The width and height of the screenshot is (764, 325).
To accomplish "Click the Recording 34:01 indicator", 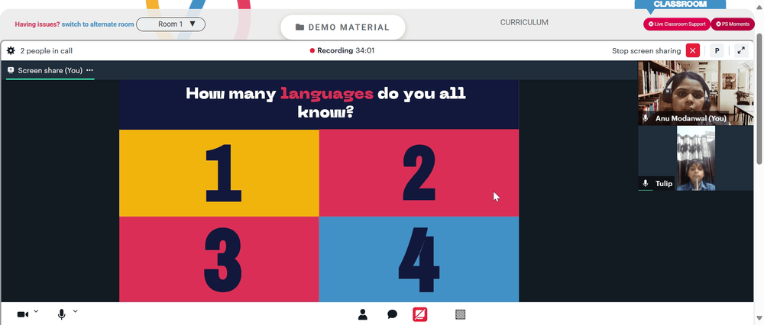I will (x=342, y=50).
